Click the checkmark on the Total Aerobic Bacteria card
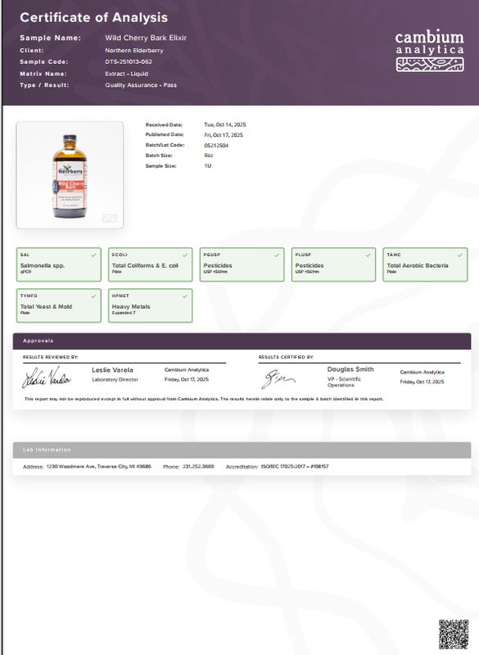479x655 pixels. [x=460, y=255]
